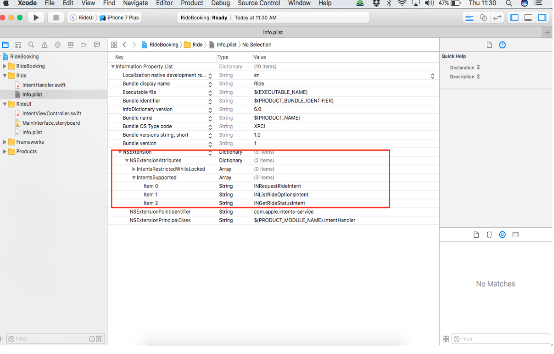This screenshot has height=354, width=554.
Task: Expand the Products group
Action: 5,151
